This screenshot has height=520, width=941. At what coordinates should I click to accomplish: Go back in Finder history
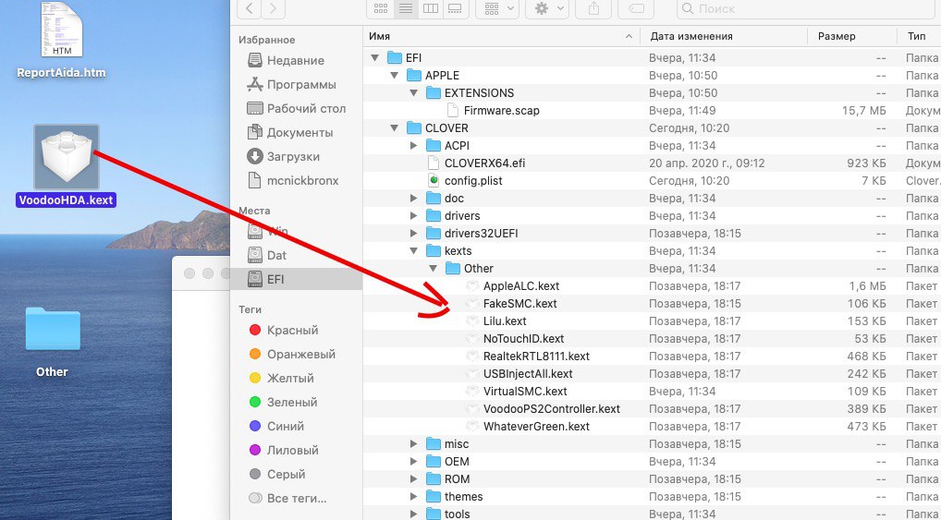click(251, 8)
